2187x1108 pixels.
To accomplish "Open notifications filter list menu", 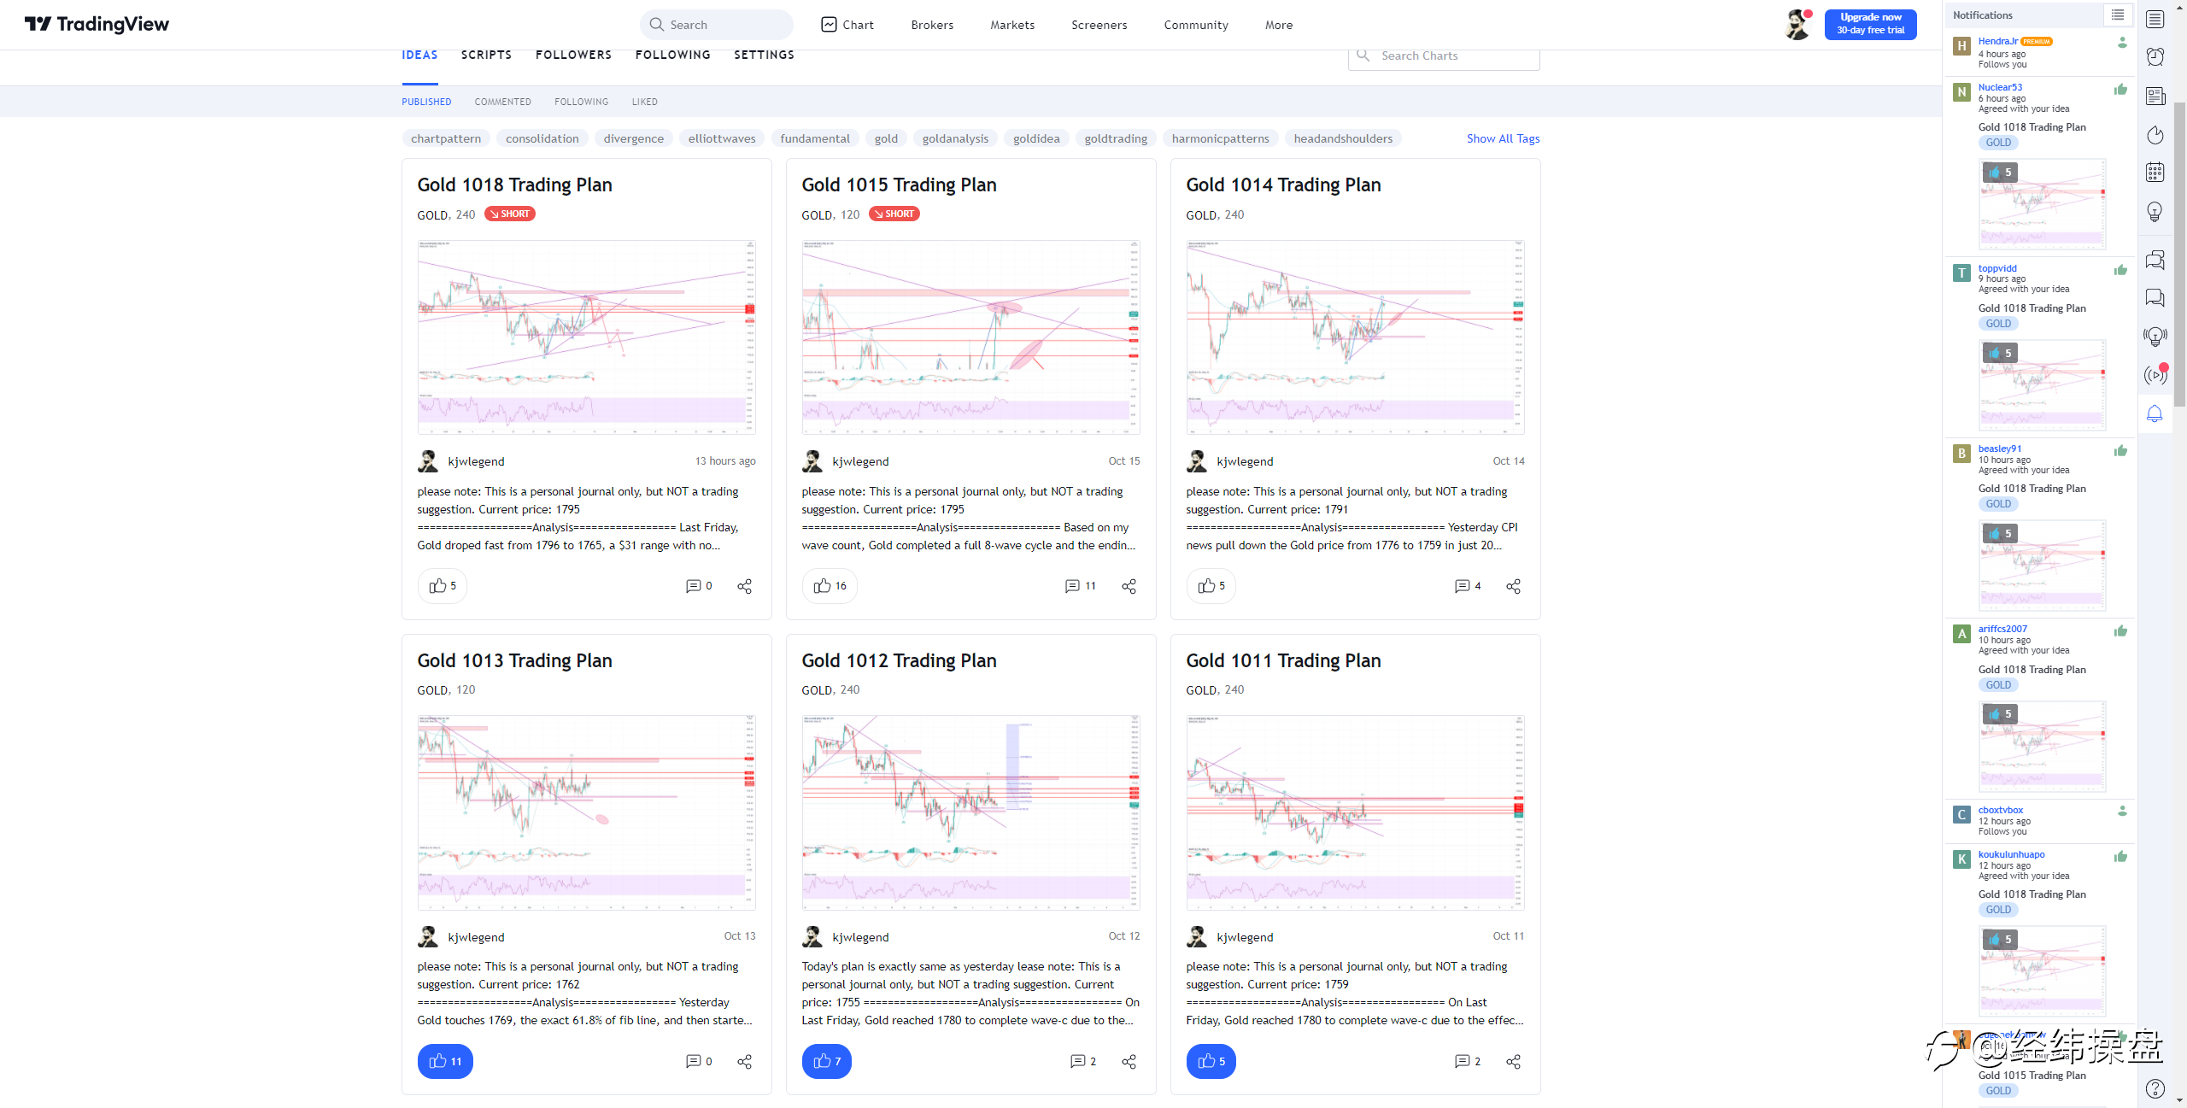I will [x=2118, y=15].
